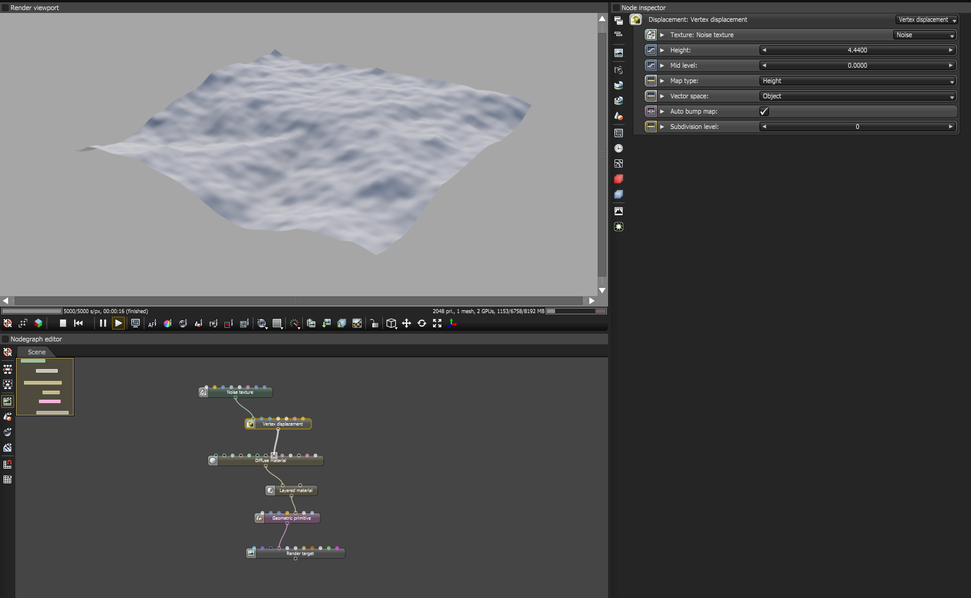
Task: Open the Vector space Object dropdown
Action: tap(858, 96)
